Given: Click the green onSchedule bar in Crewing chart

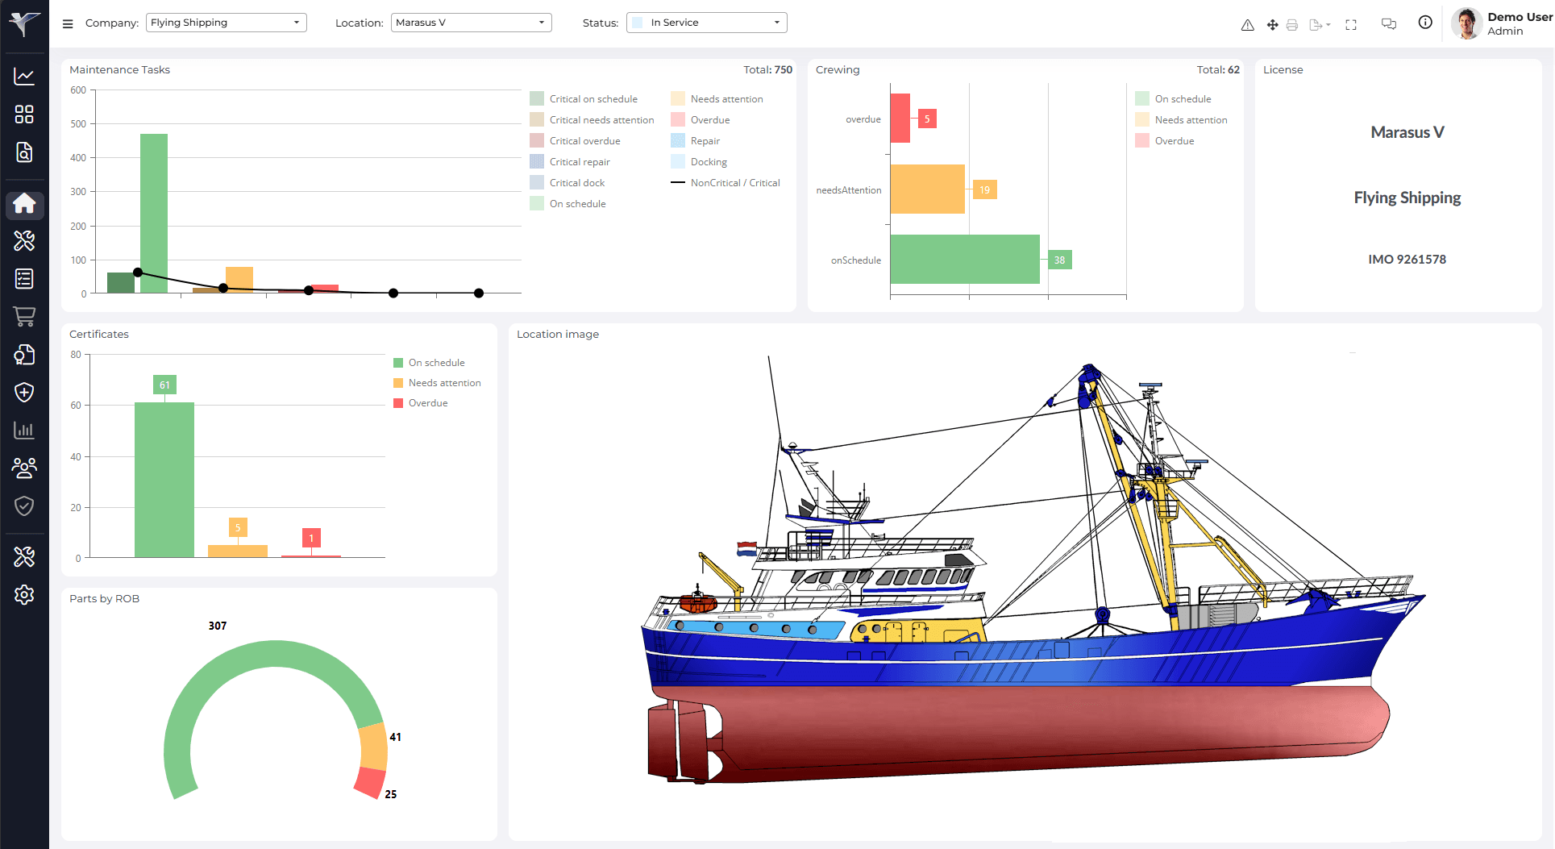Looking at the screenshot, I should [965, 260].
